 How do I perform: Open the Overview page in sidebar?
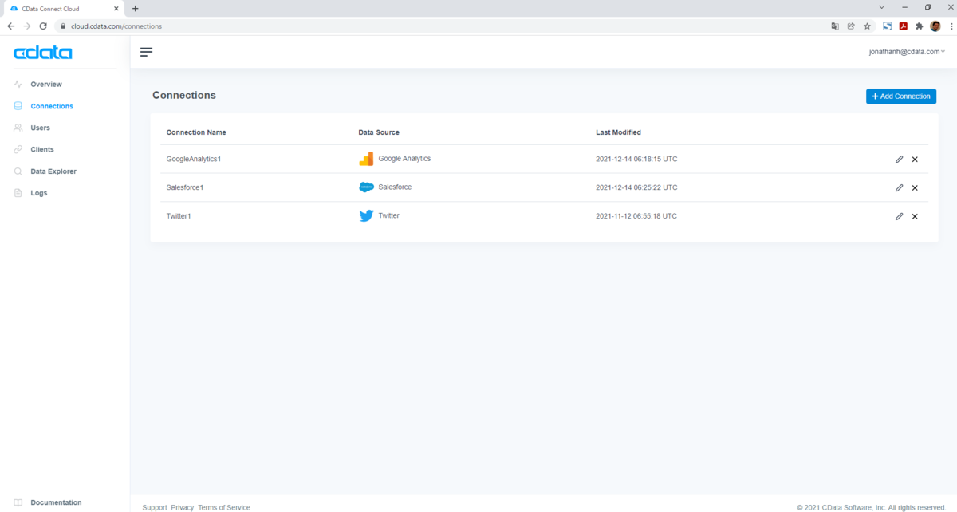(45, 85)
